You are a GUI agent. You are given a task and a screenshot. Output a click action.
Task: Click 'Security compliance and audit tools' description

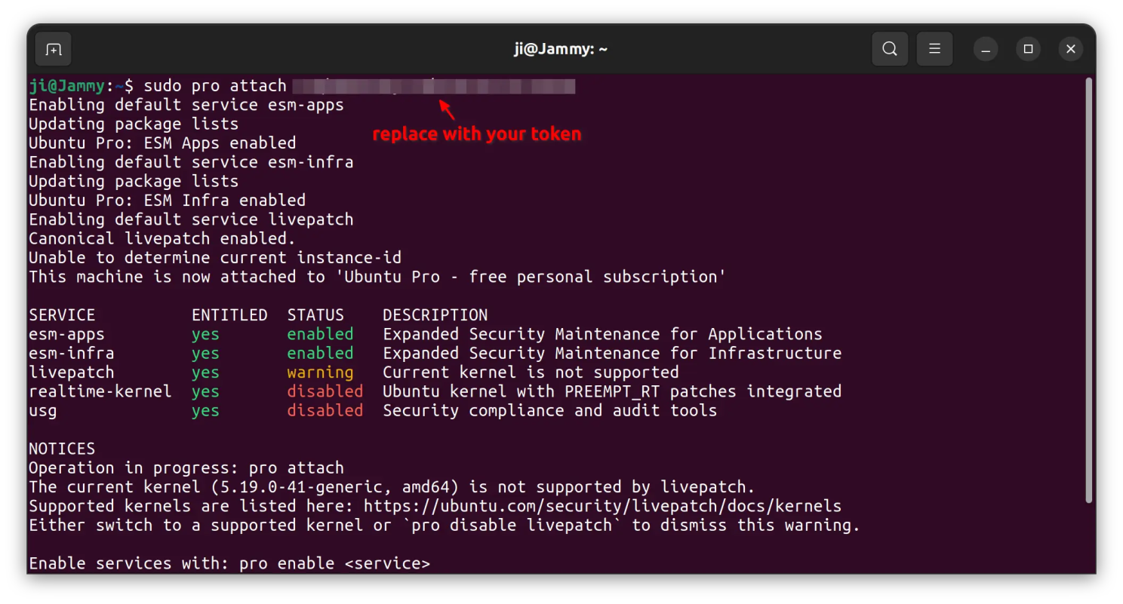pos(550,411)
